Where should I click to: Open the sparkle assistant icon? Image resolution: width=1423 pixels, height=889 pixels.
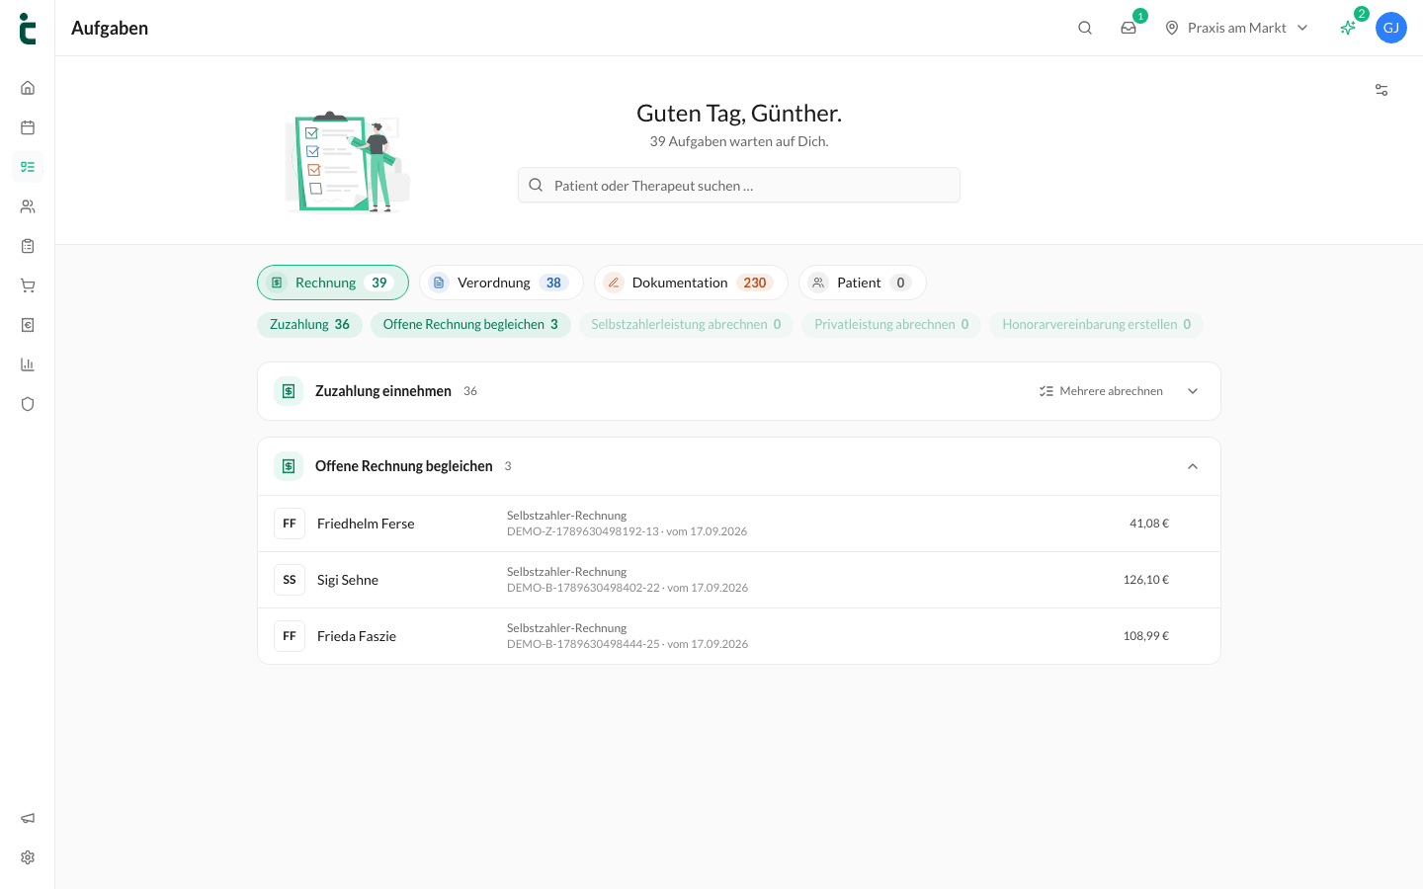point(1348,28)
